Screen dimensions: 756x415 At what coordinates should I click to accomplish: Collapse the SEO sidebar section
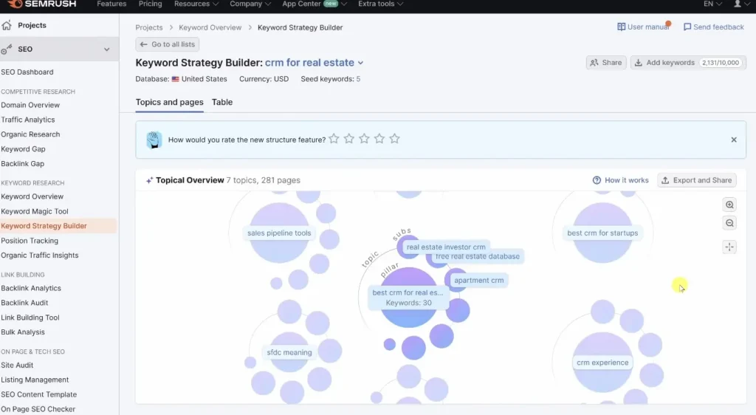point(106,49)
